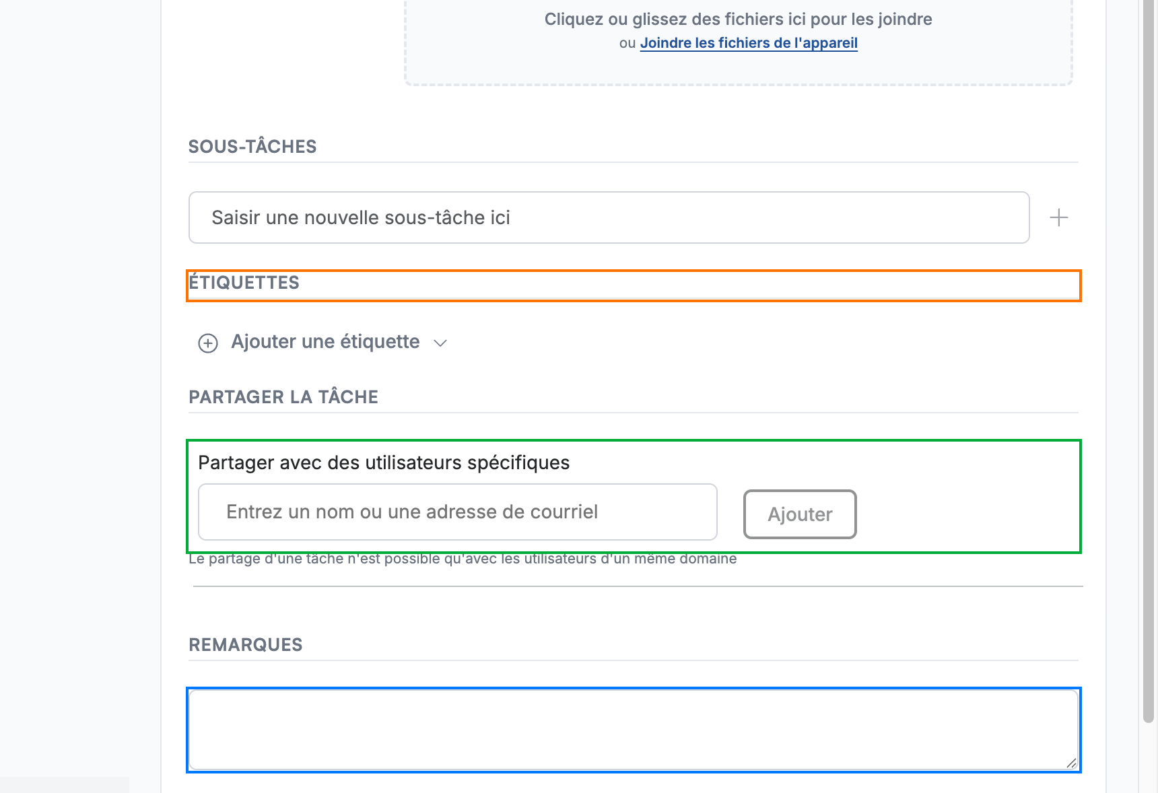Click the same-domain sharing notice text
The image size is (1158, 793).
[x=463, y=559]
